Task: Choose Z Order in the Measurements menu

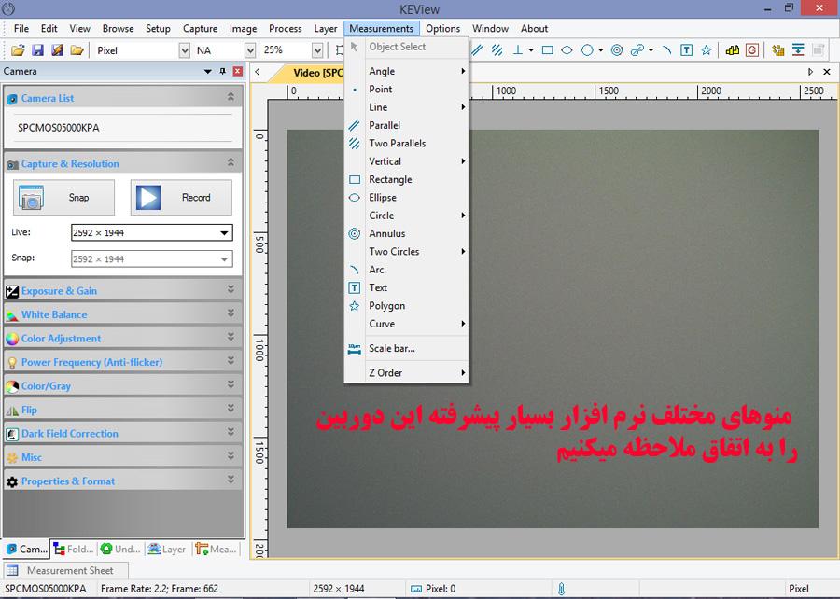Action: [407, 373]
